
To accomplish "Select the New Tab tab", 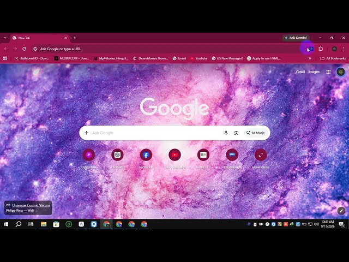I will tap(40, 38).
